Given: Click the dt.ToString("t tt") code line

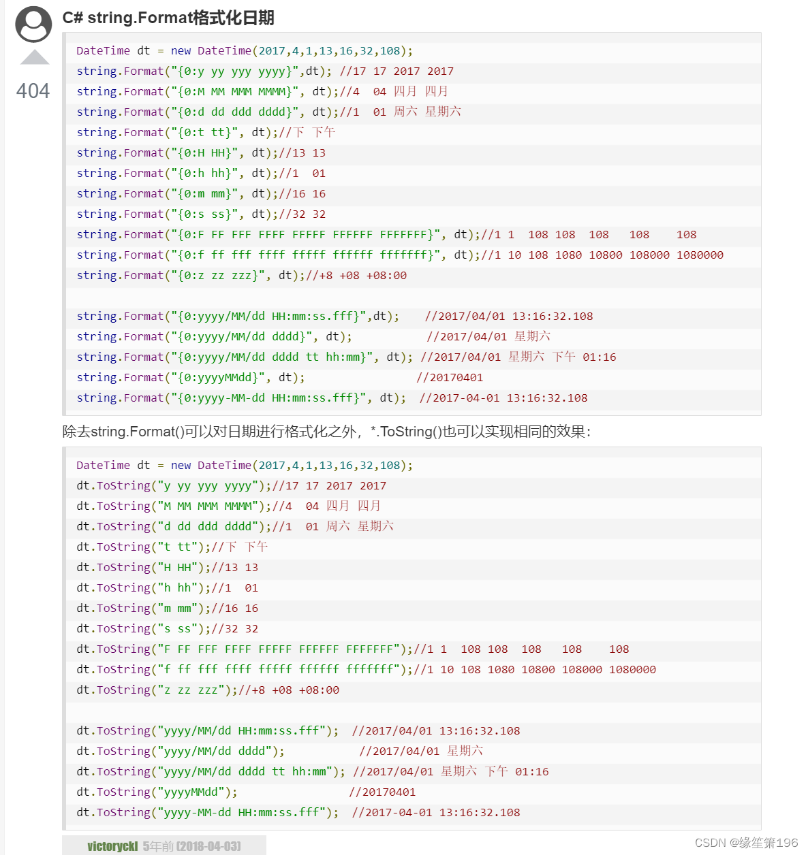Looking at the screenshot, I should pos(172,547).
